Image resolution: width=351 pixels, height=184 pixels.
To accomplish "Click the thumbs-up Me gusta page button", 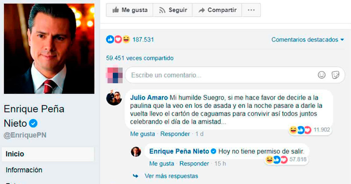I will pos(129,10).
